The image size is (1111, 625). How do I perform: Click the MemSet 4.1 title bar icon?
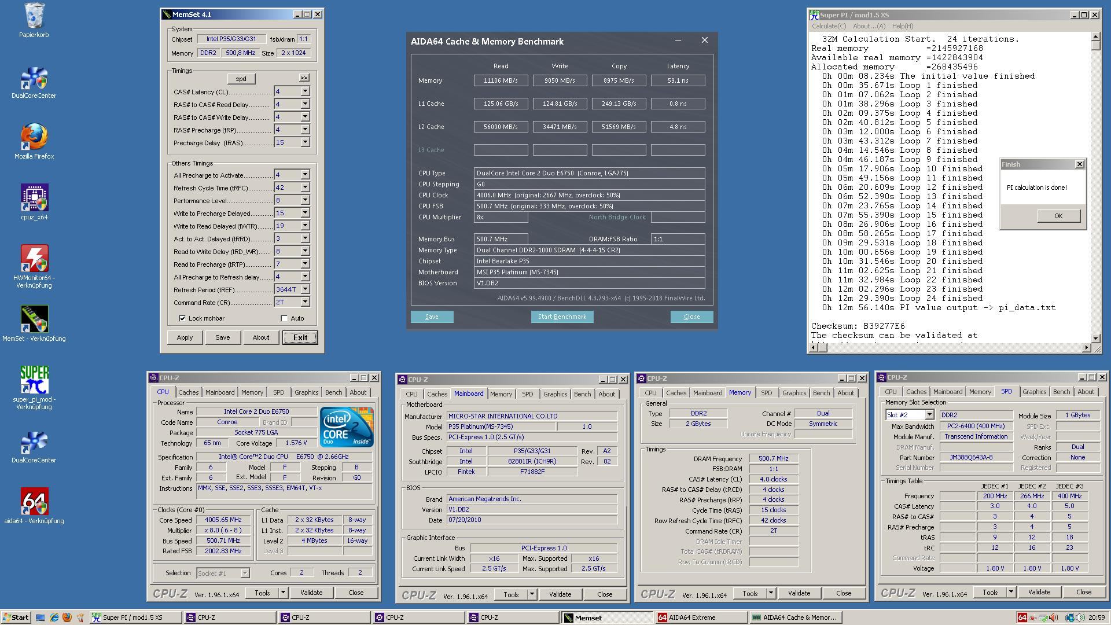point(167,14)
